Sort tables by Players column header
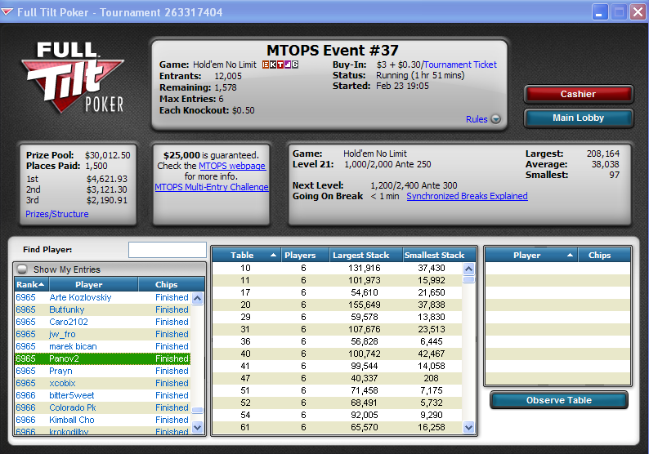 coord(305,255)
